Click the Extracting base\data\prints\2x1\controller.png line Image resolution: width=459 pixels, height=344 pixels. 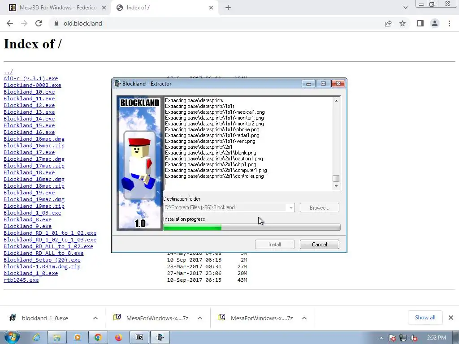point(214,176)
